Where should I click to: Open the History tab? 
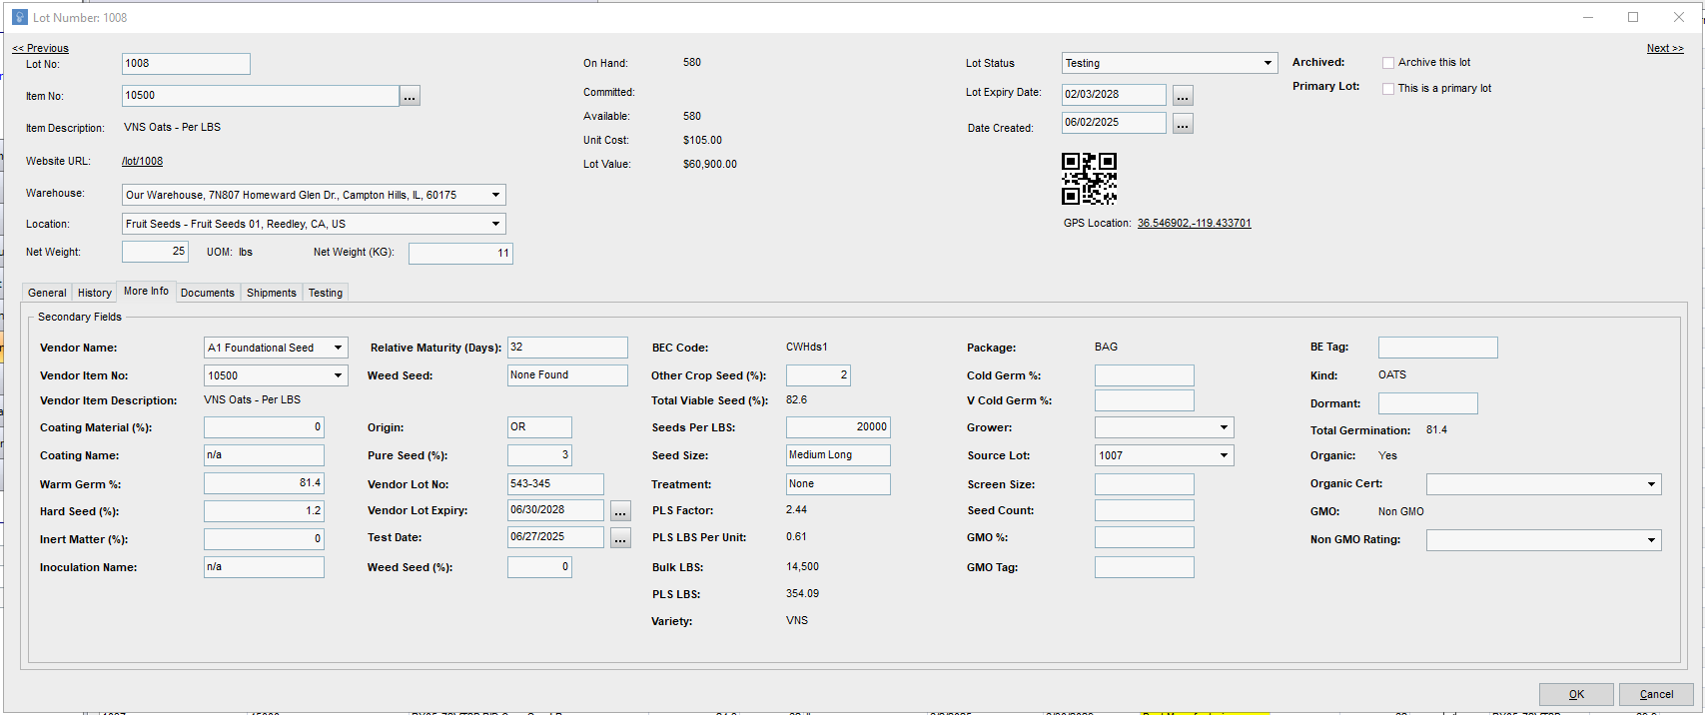click(95, 293)
